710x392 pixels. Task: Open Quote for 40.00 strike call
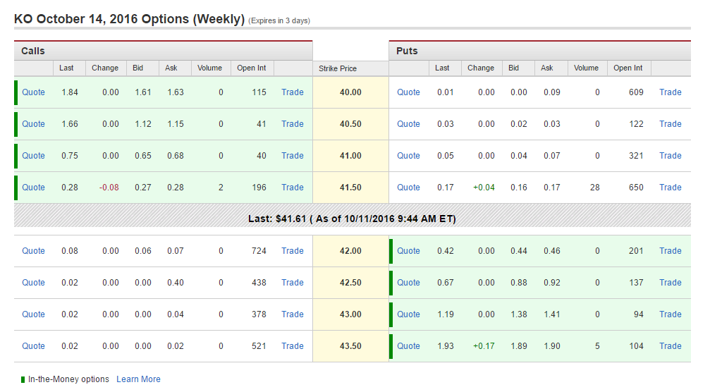[34, 92]
